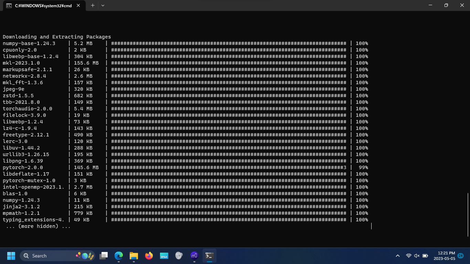Click the ... (more hidden) ... text line
Viewport: 470px width, 264px height.
[36, 226]
